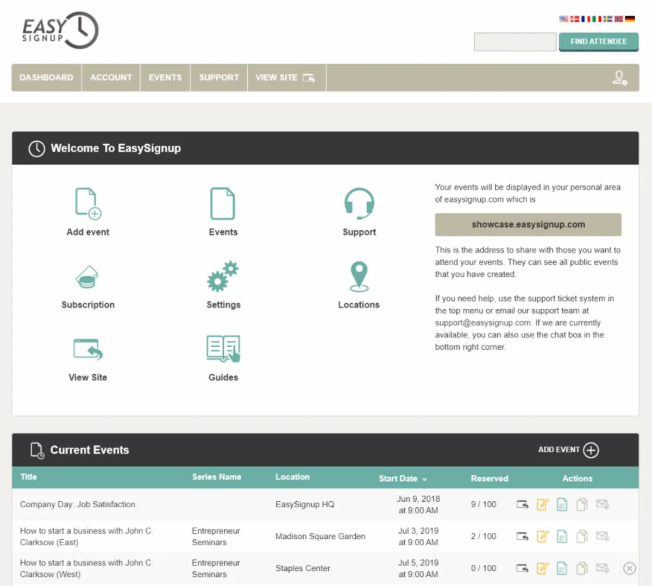Click the Locations pin icon
Screen dimensions: 652x586
[359, 276]
